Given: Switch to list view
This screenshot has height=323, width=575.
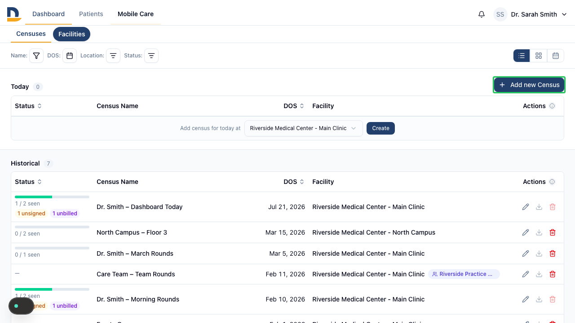Looking at the screenshot, I should [x=522, y=56].
